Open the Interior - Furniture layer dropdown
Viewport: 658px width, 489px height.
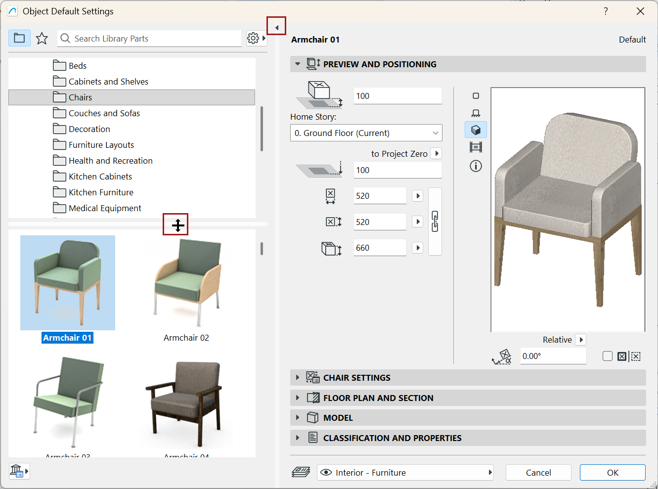[405, 472]
